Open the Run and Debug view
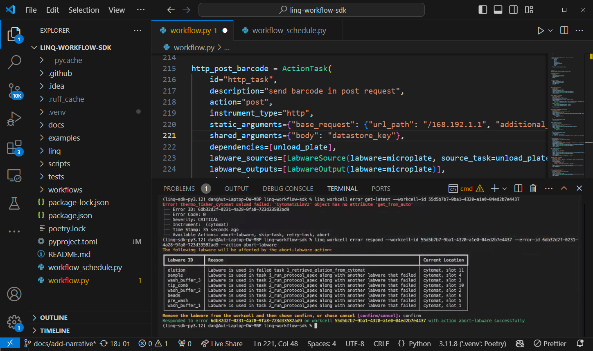Viewport: 593px width, 351px height. (15, 118)
